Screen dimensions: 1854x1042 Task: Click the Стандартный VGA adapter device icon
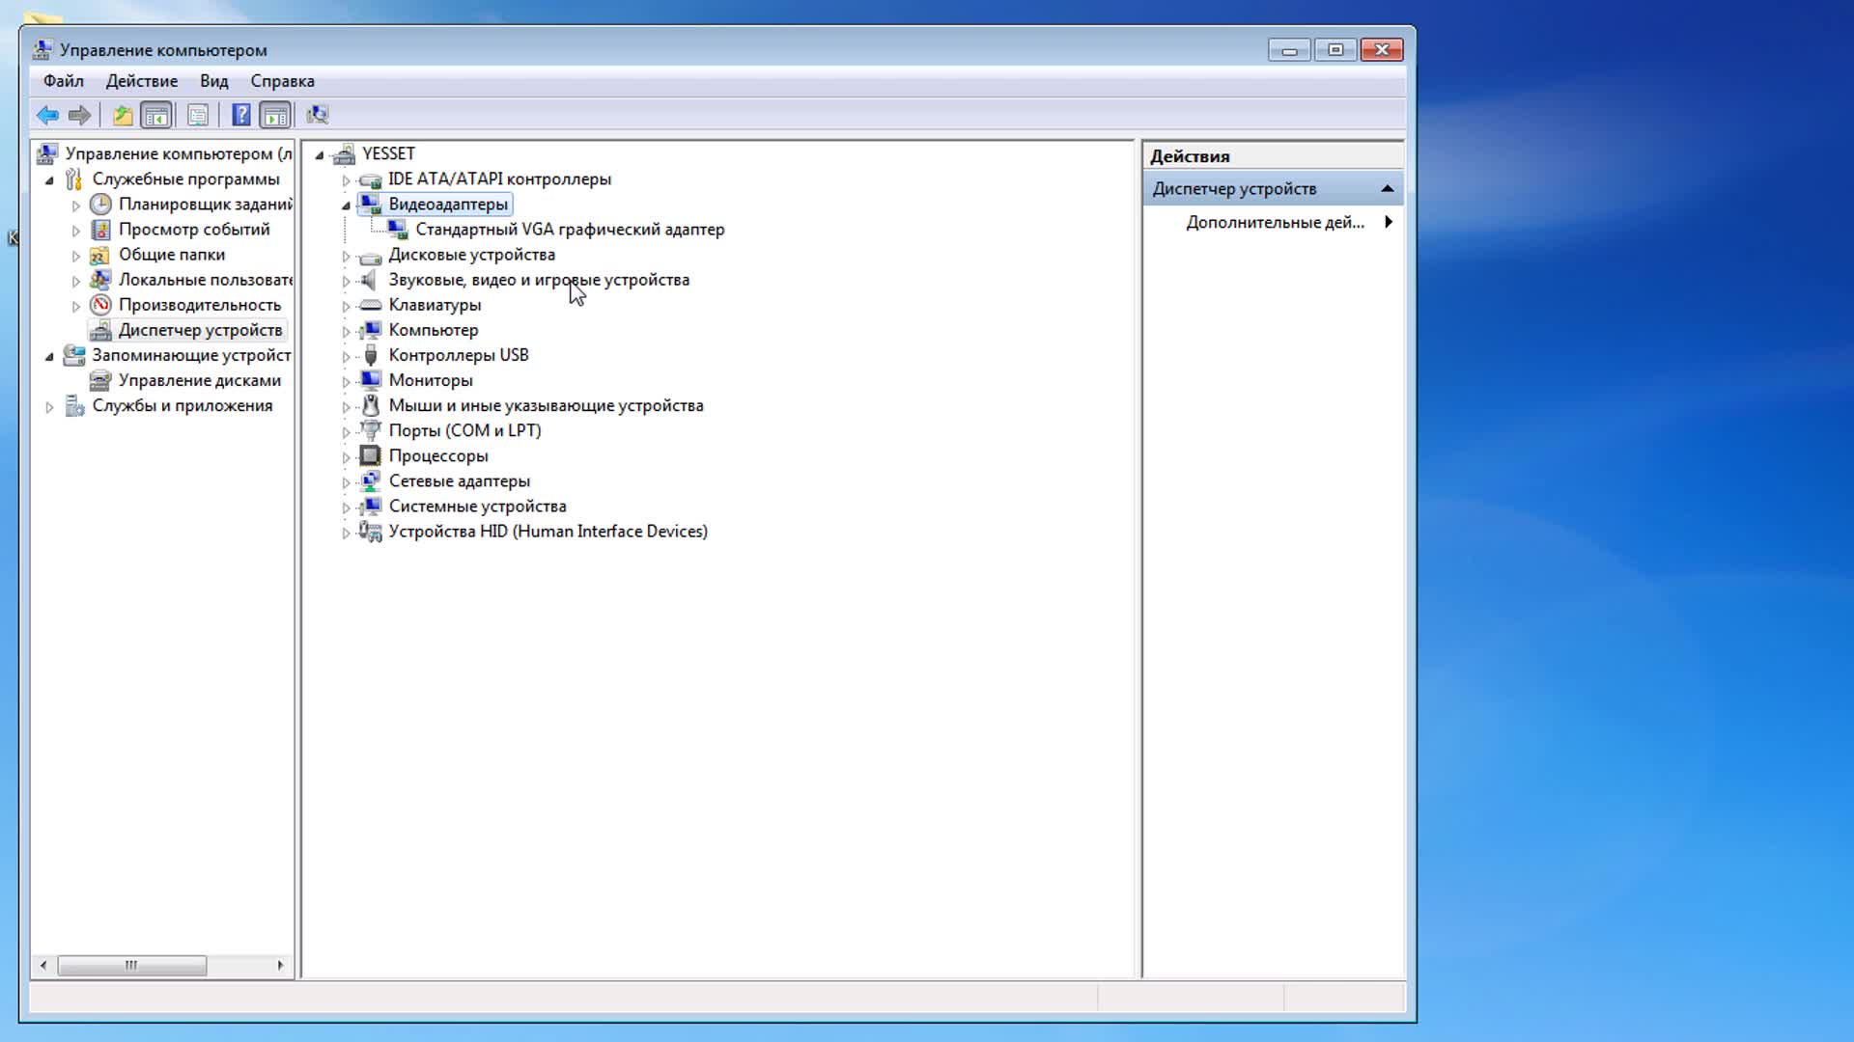click(398, 230)
